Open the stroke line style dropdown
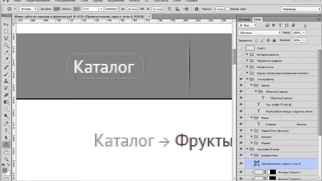Viewport: 322px width, 181px height. click(x=112, y=9)
